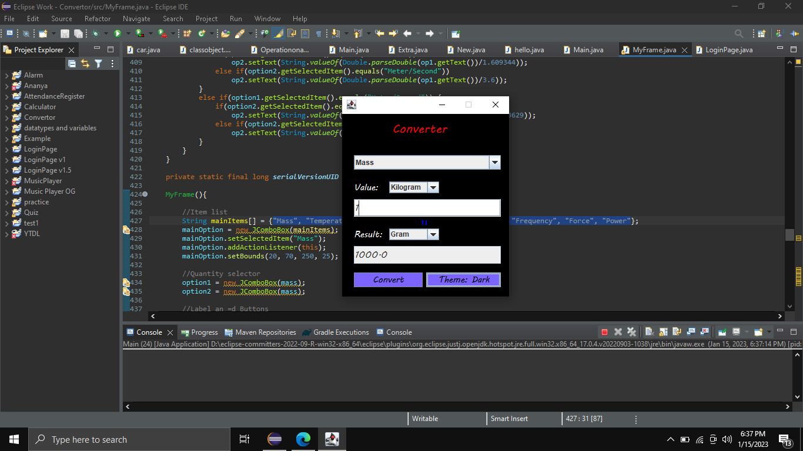
Task: Toggle Console Scroll Lock icon
Action: coord(664,332)
